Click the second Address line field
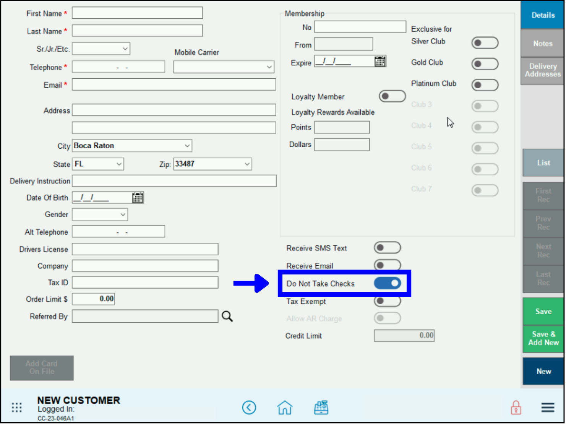The height and width of the screenshot is (424, 566). [x=174, y=128]
